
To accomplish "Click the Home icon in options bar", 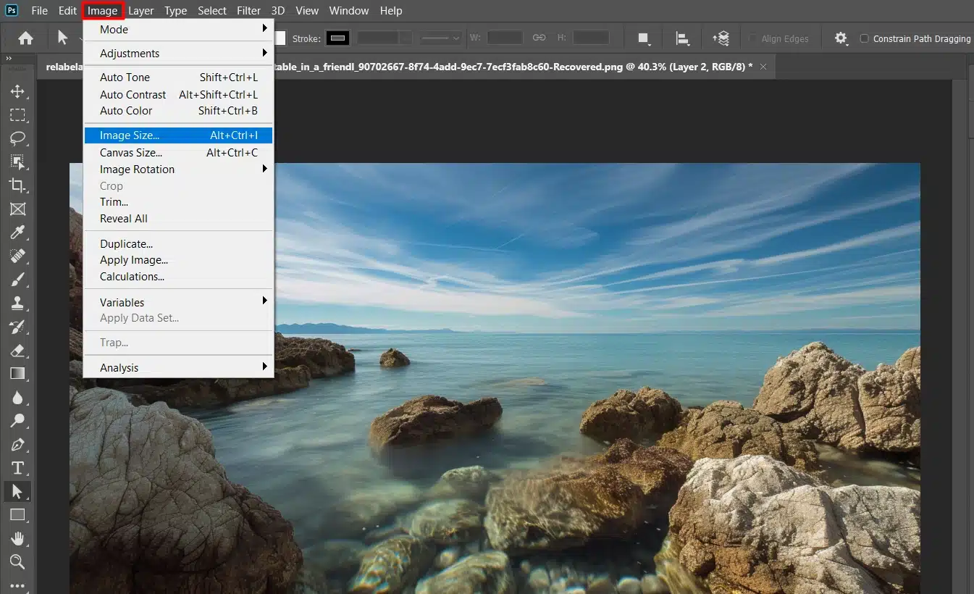I will pos(25,38).
